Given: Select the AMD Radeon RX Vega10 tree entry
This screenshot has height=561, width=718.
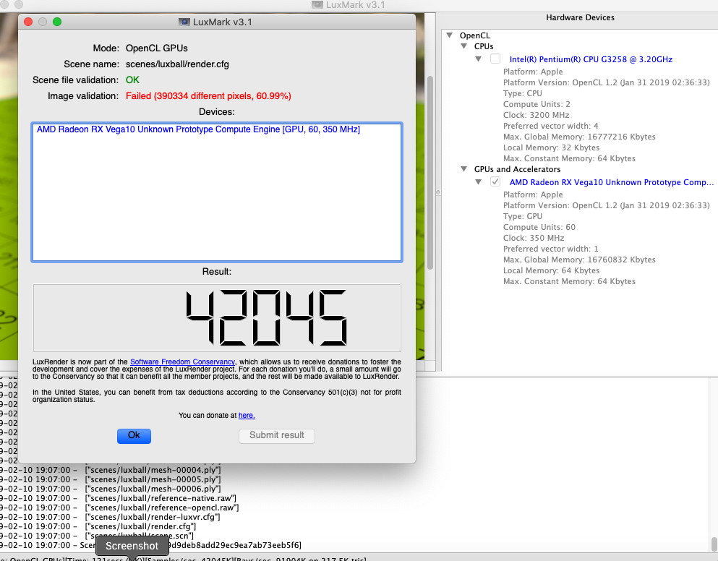Looking at the screenshot, I should tap(611, 181).
